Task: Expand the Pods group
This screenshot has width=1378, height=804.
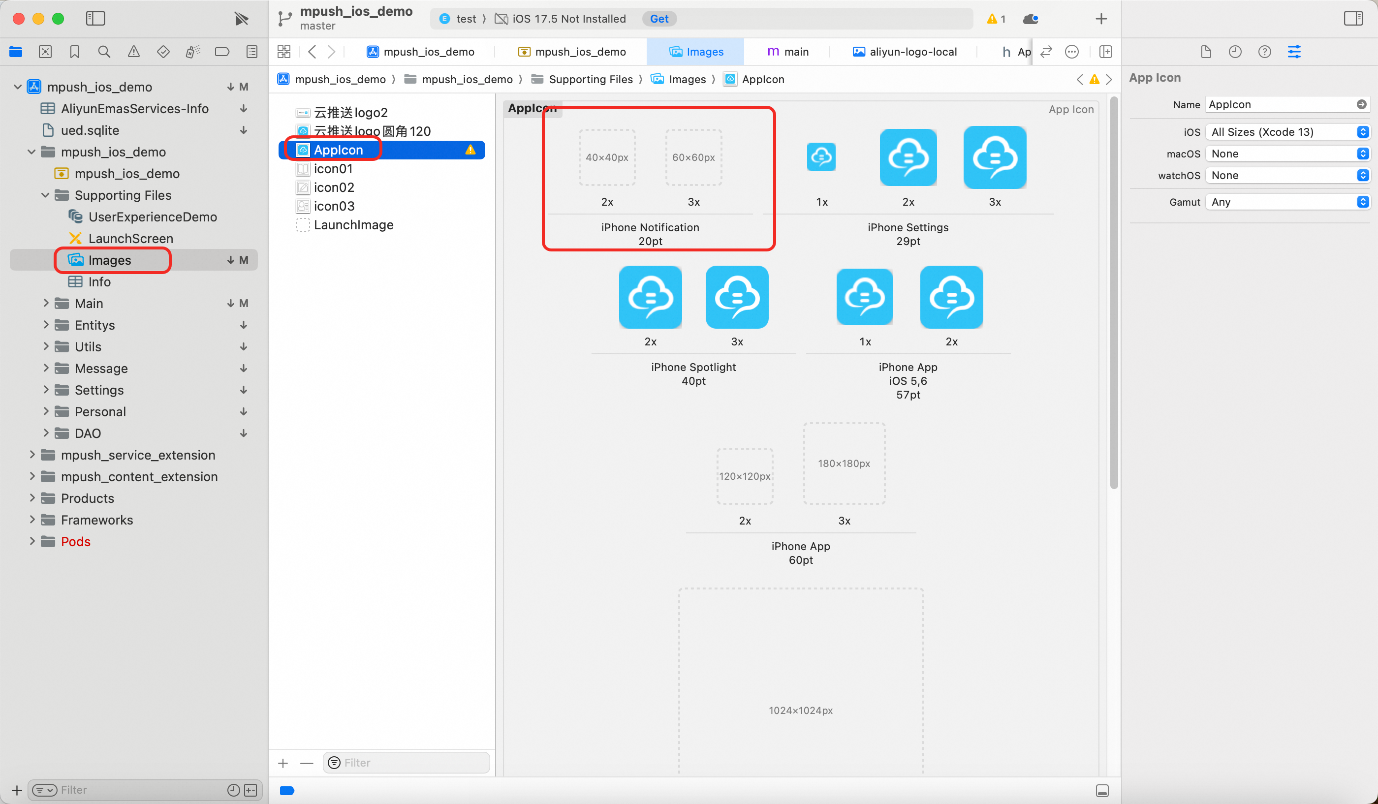Action: coord(31,541)
